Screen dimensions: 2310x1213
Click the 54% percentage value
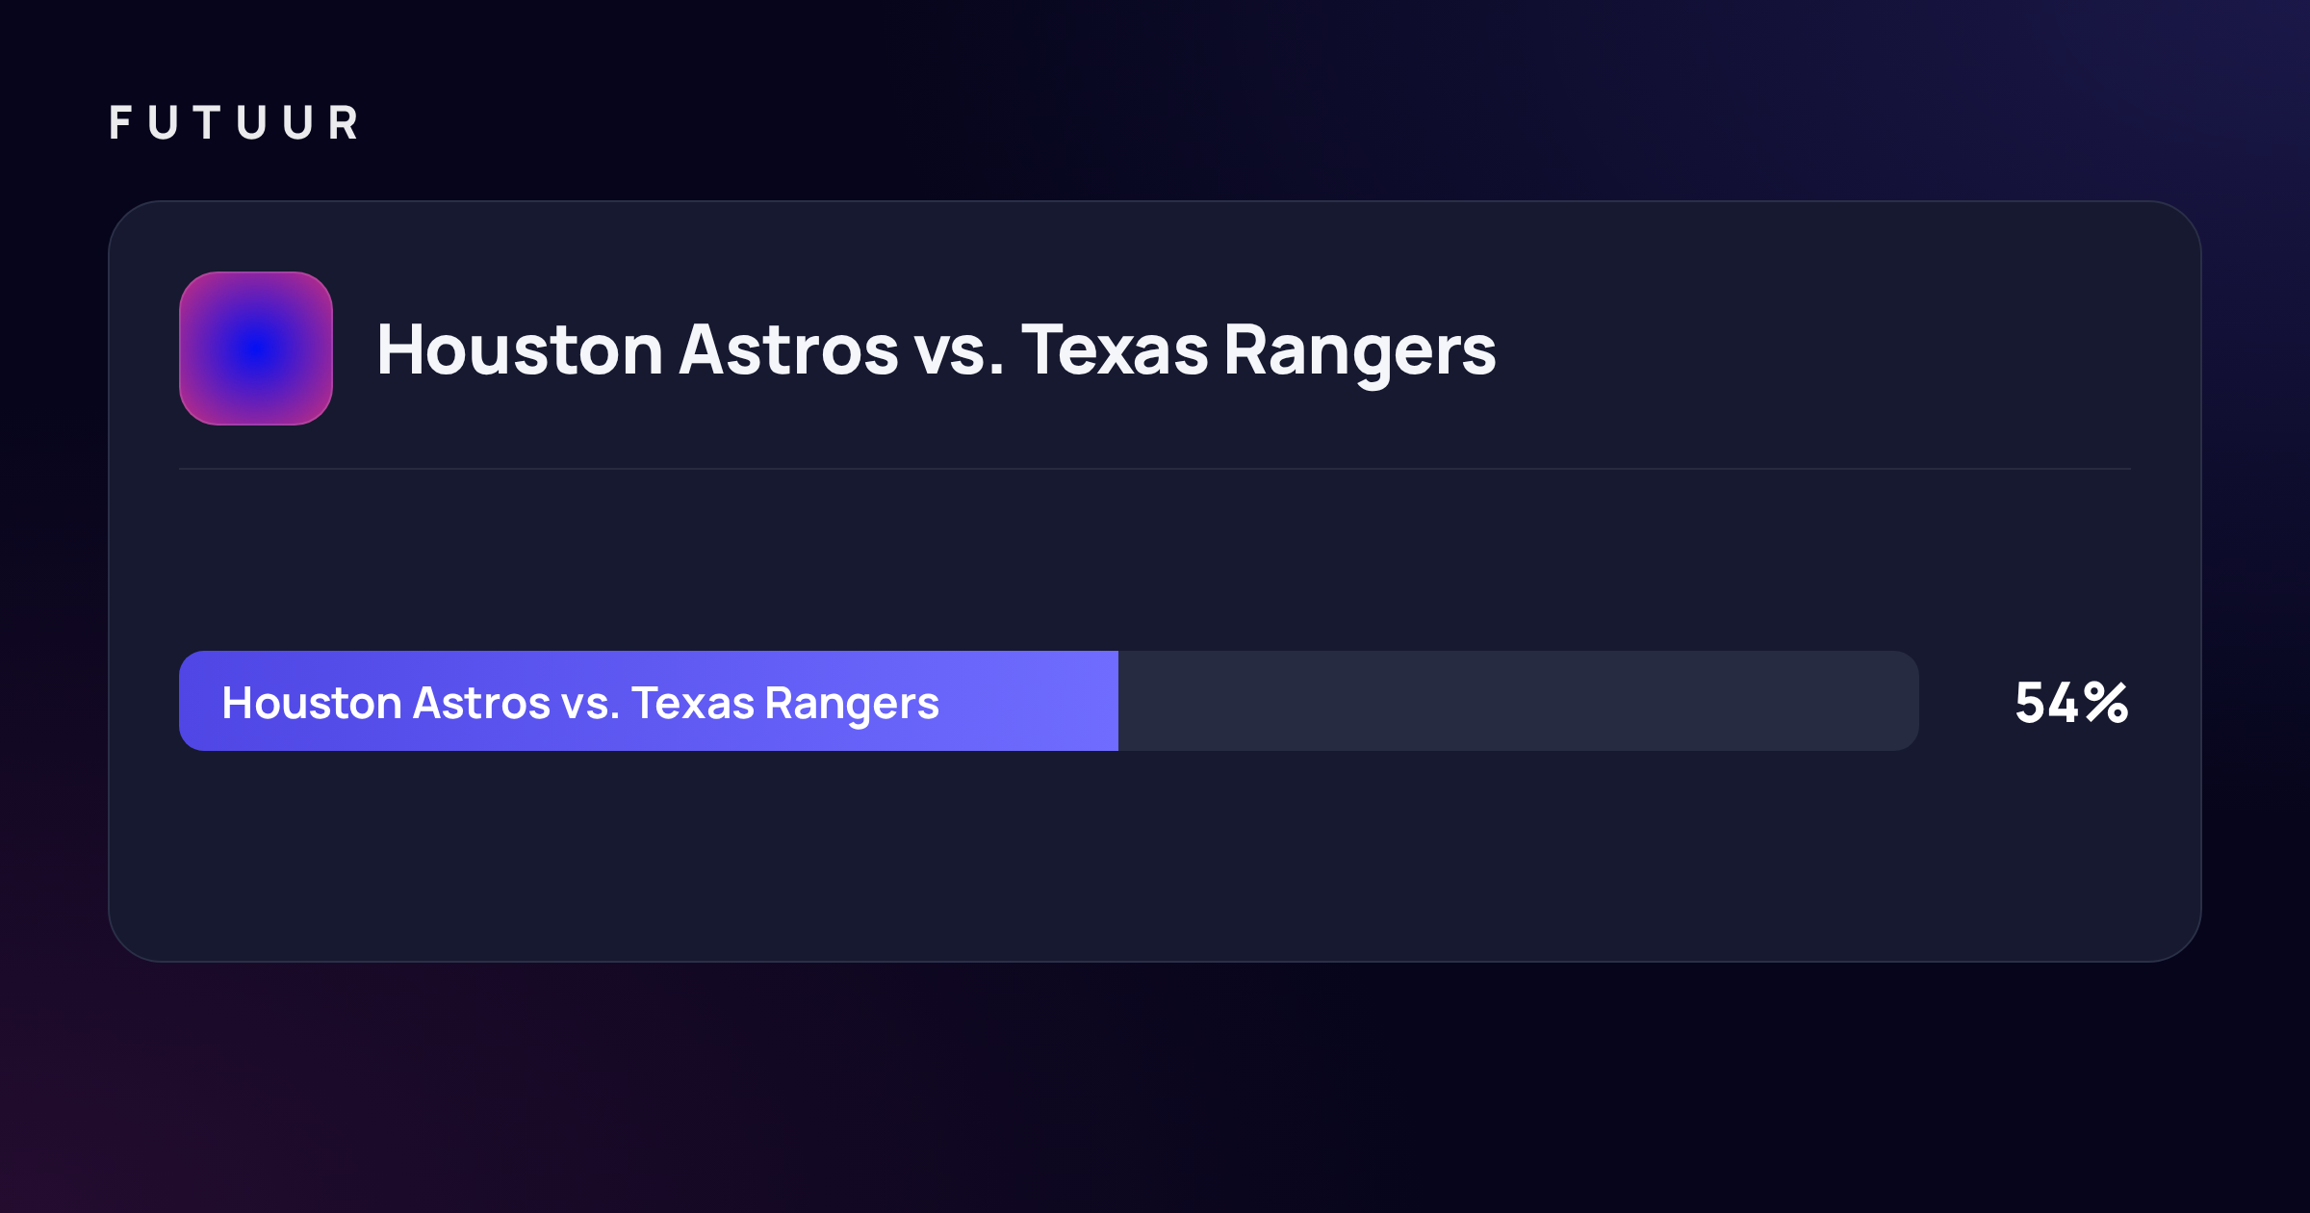(x=2072, y=703)
